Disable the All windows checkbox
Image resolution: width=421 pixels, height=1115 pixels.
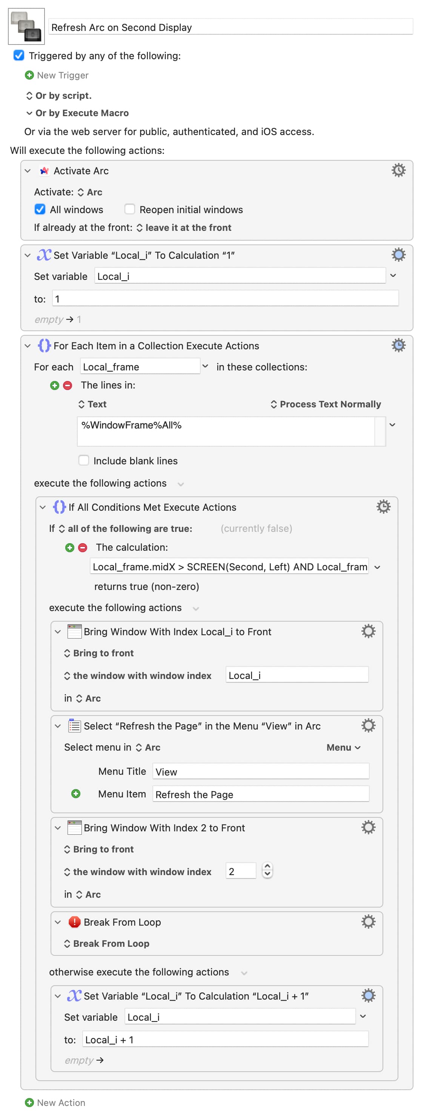point(40,209)
